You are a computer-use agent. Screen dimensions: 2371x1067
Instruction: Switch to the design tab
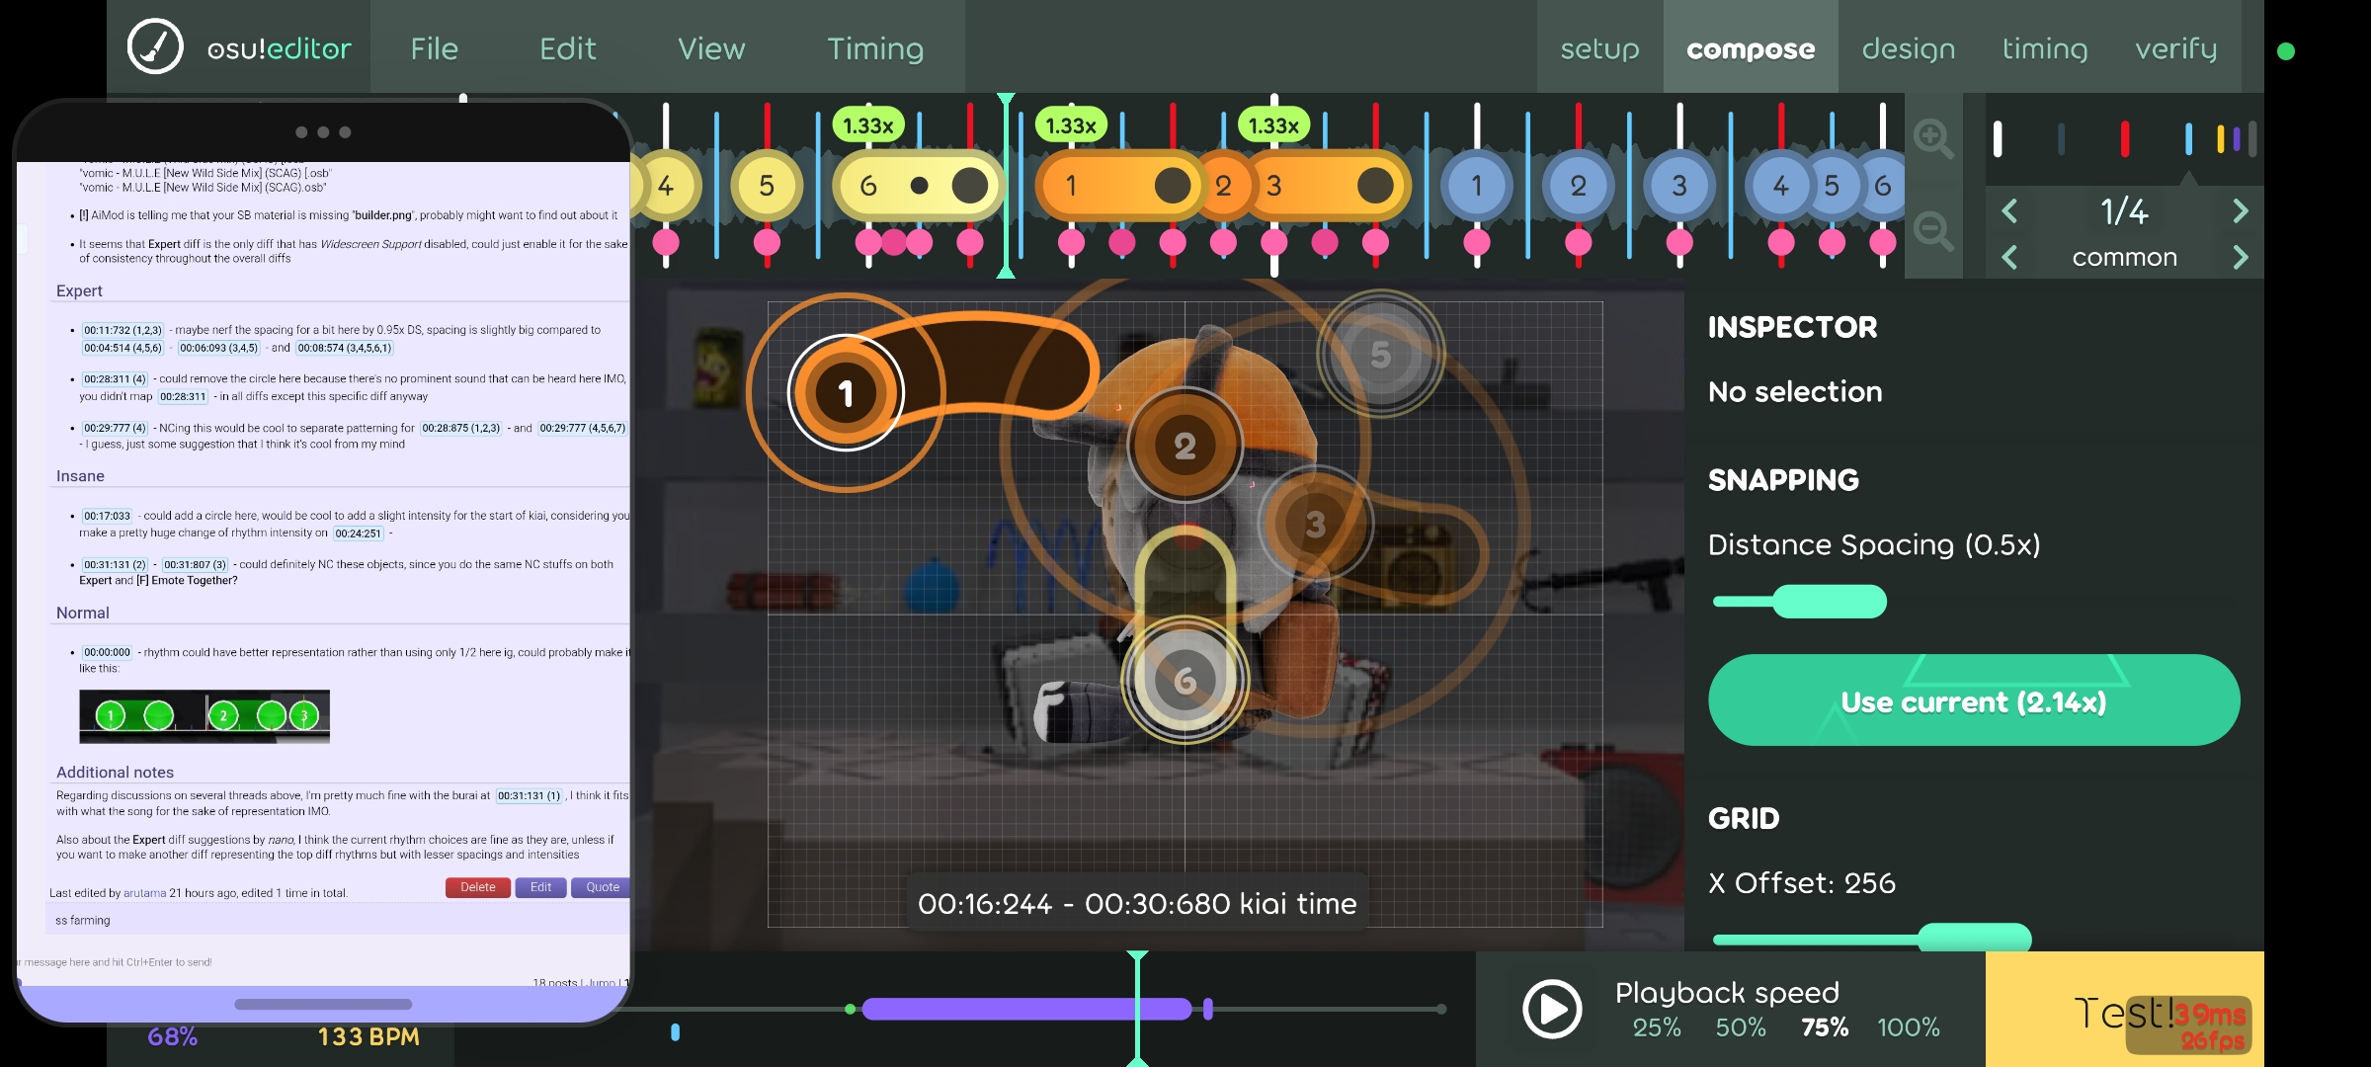[1908, 48]
